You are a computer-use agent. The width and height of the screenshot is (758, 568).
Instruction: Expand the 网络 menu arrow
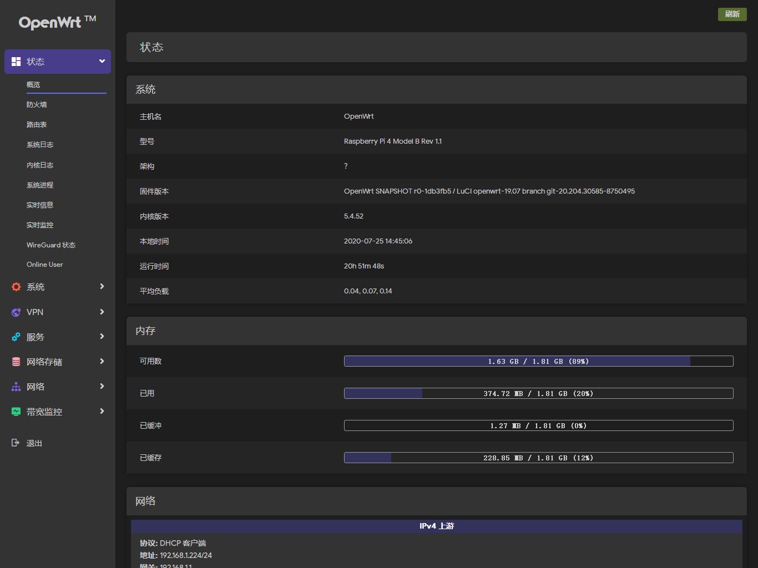(102, 386)
